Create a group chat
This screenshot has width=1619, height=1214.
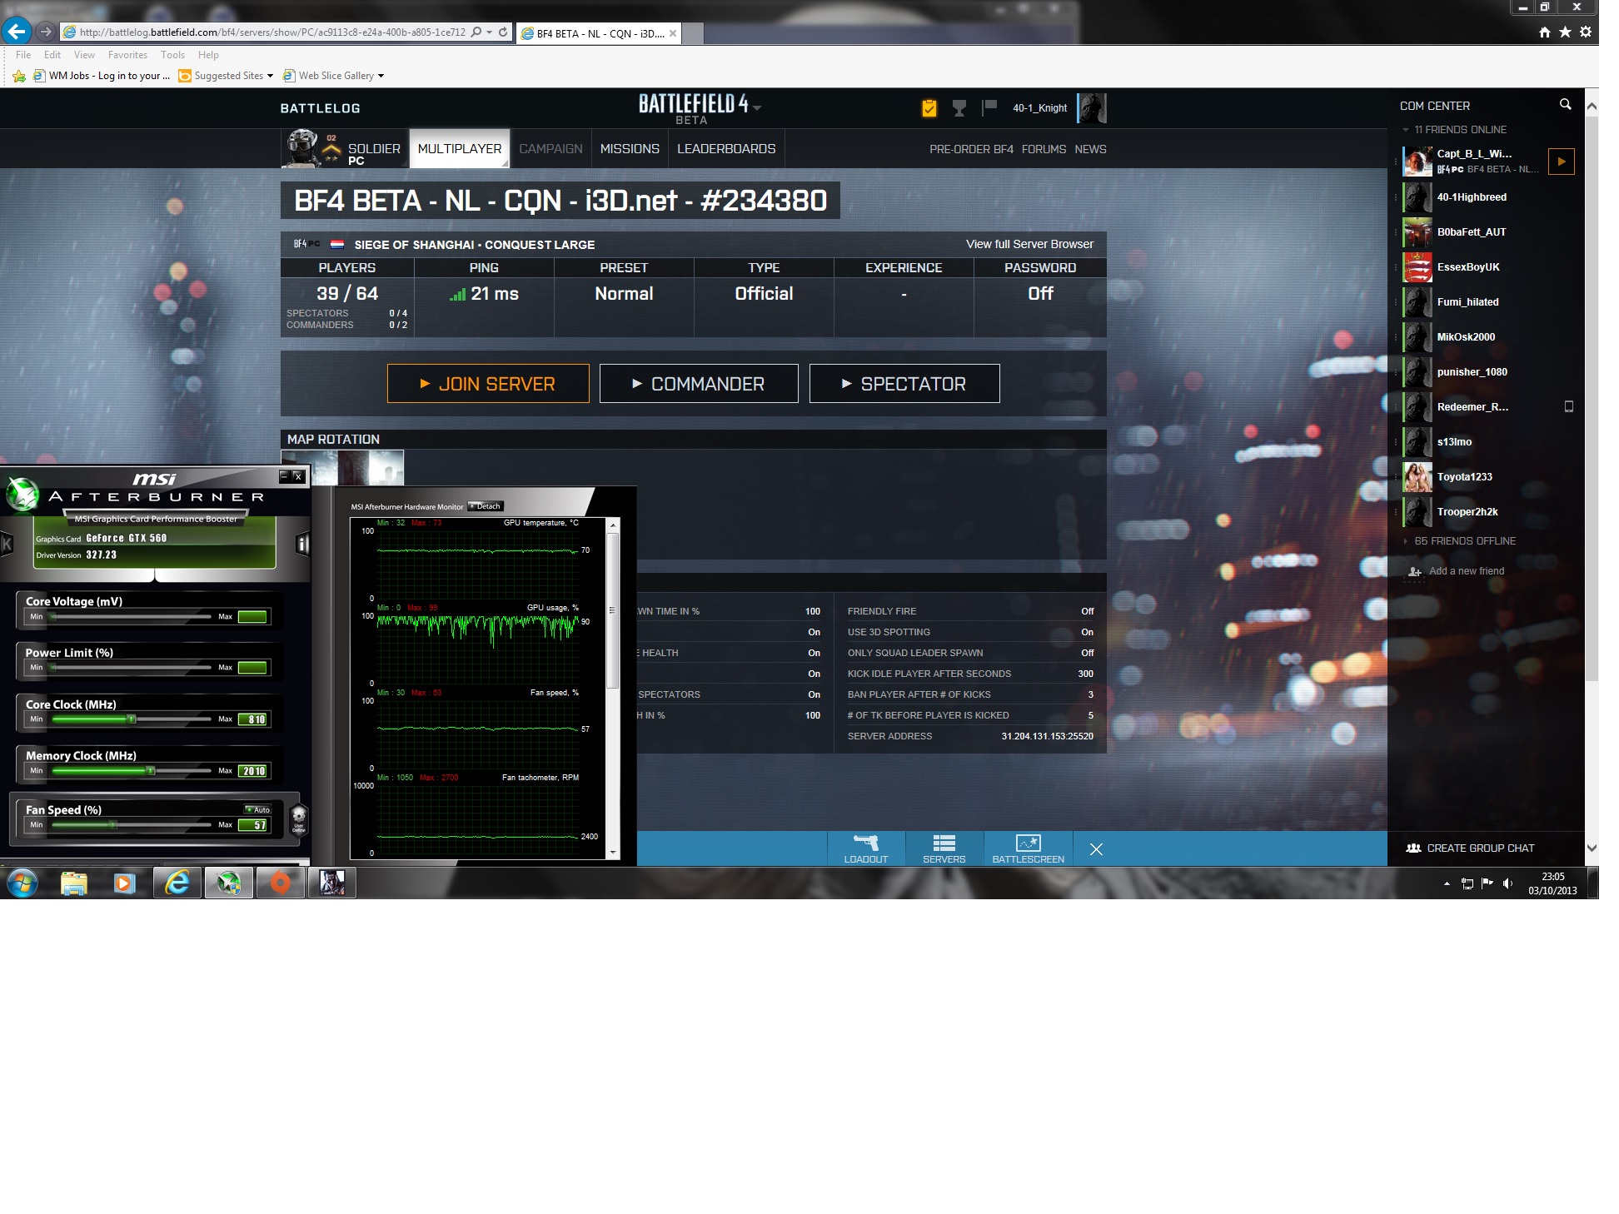point(1471,848)
